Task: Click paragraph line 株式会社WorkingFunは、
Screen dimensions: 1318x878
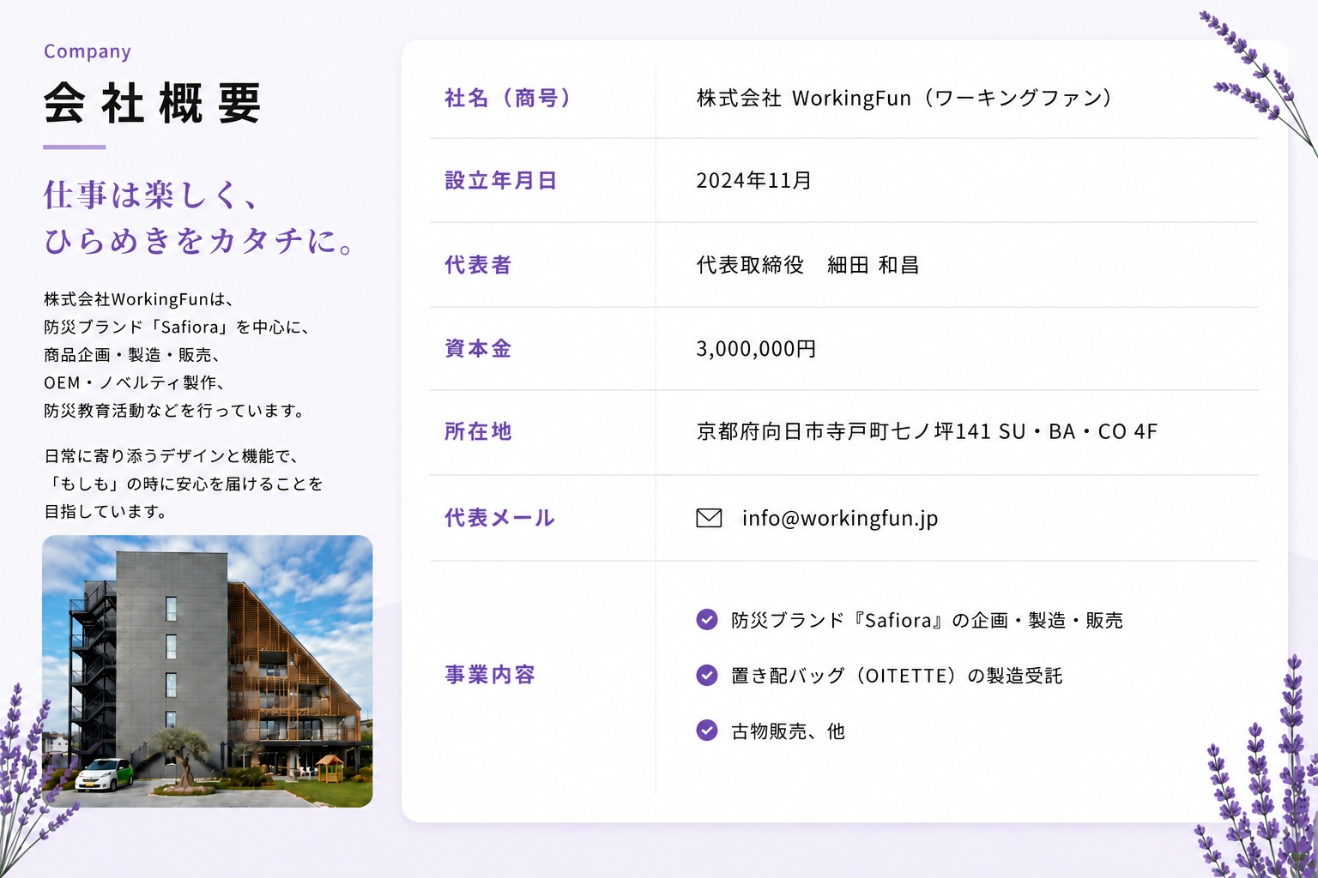Action: [x=139, y=299]
